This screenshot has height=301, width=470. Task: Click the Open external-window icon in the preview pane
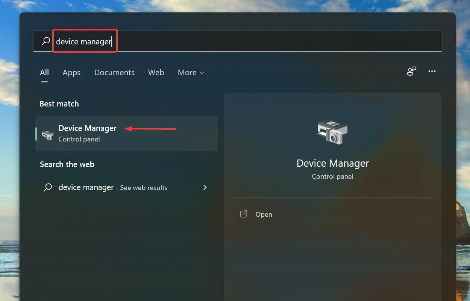tap(244, 214)
